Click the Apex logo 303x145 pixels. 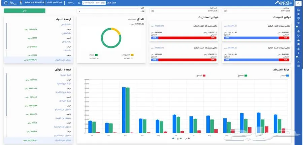[x=282, y=3]
